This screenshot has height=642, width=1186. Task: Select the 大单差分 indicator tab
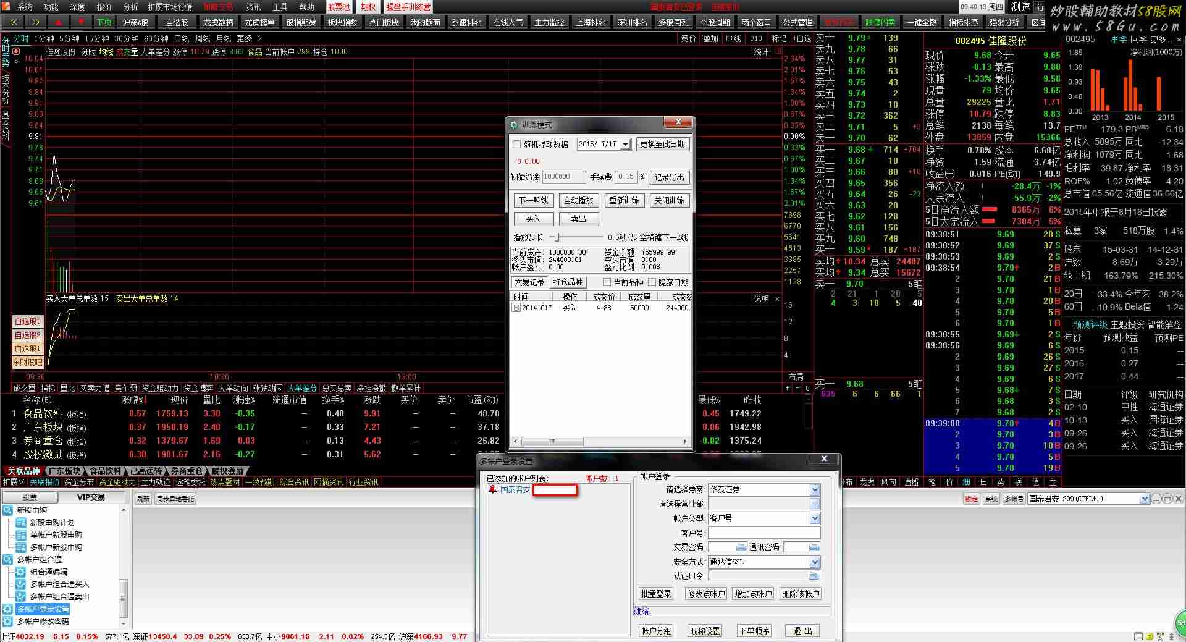click(302, 388)
